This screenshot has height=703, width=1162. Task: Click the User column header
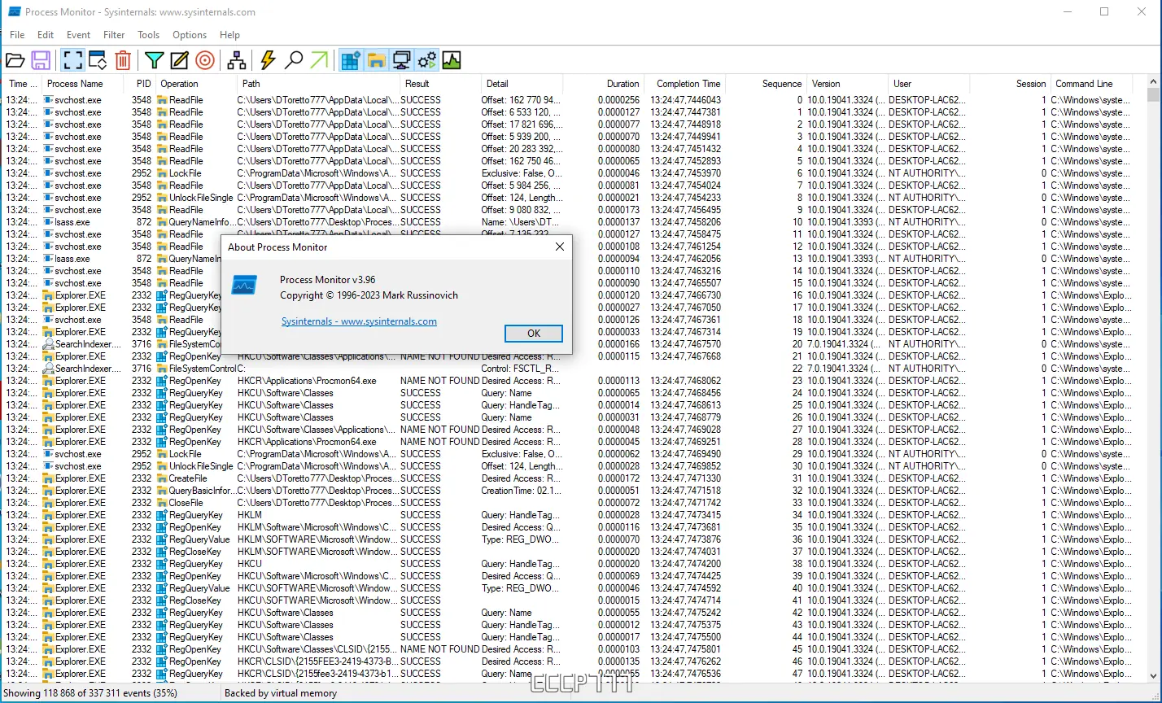(928, 84)
